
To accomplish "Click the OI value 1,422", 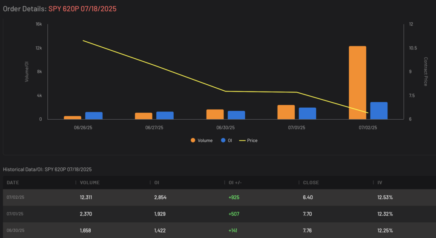I will pyautogui.click(x=160, y=230).
